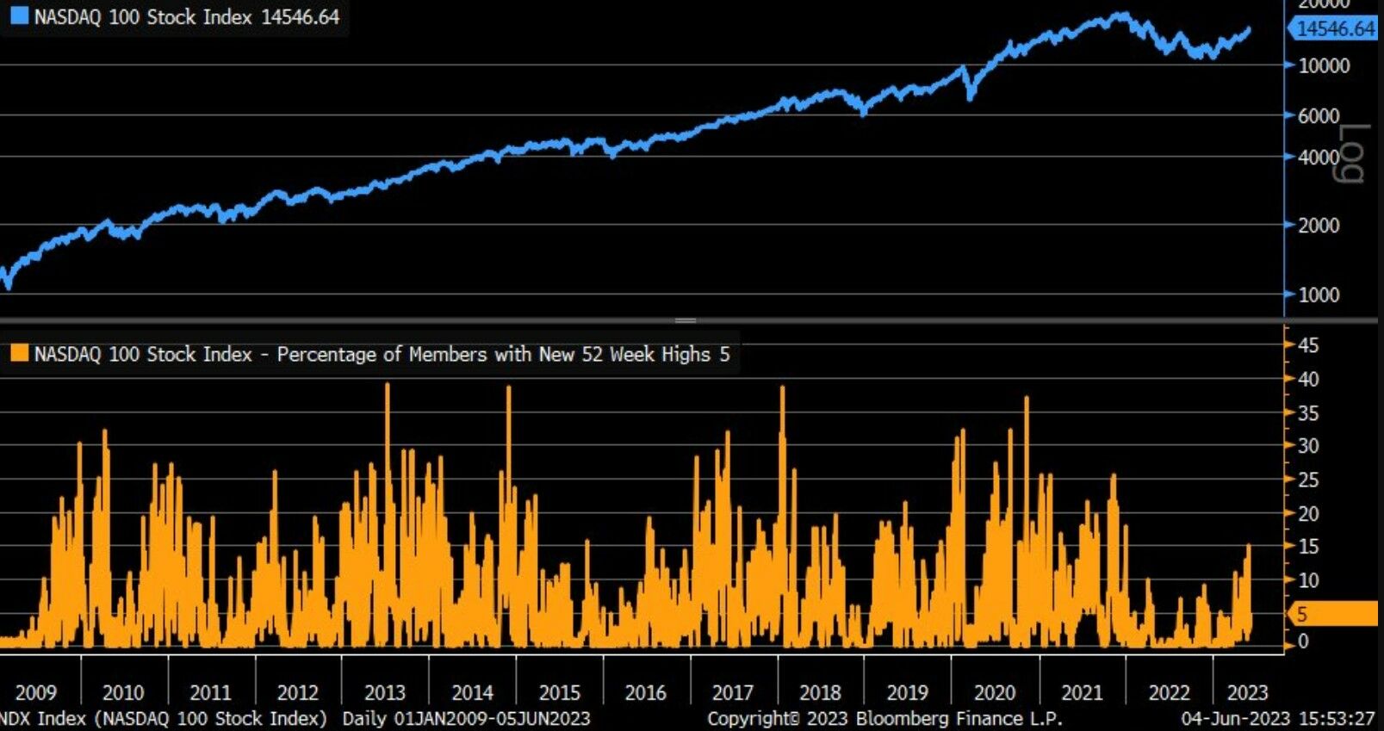Click the 25 percent axis label
The image size is (1384, 731).
[x=1308, y=480]
